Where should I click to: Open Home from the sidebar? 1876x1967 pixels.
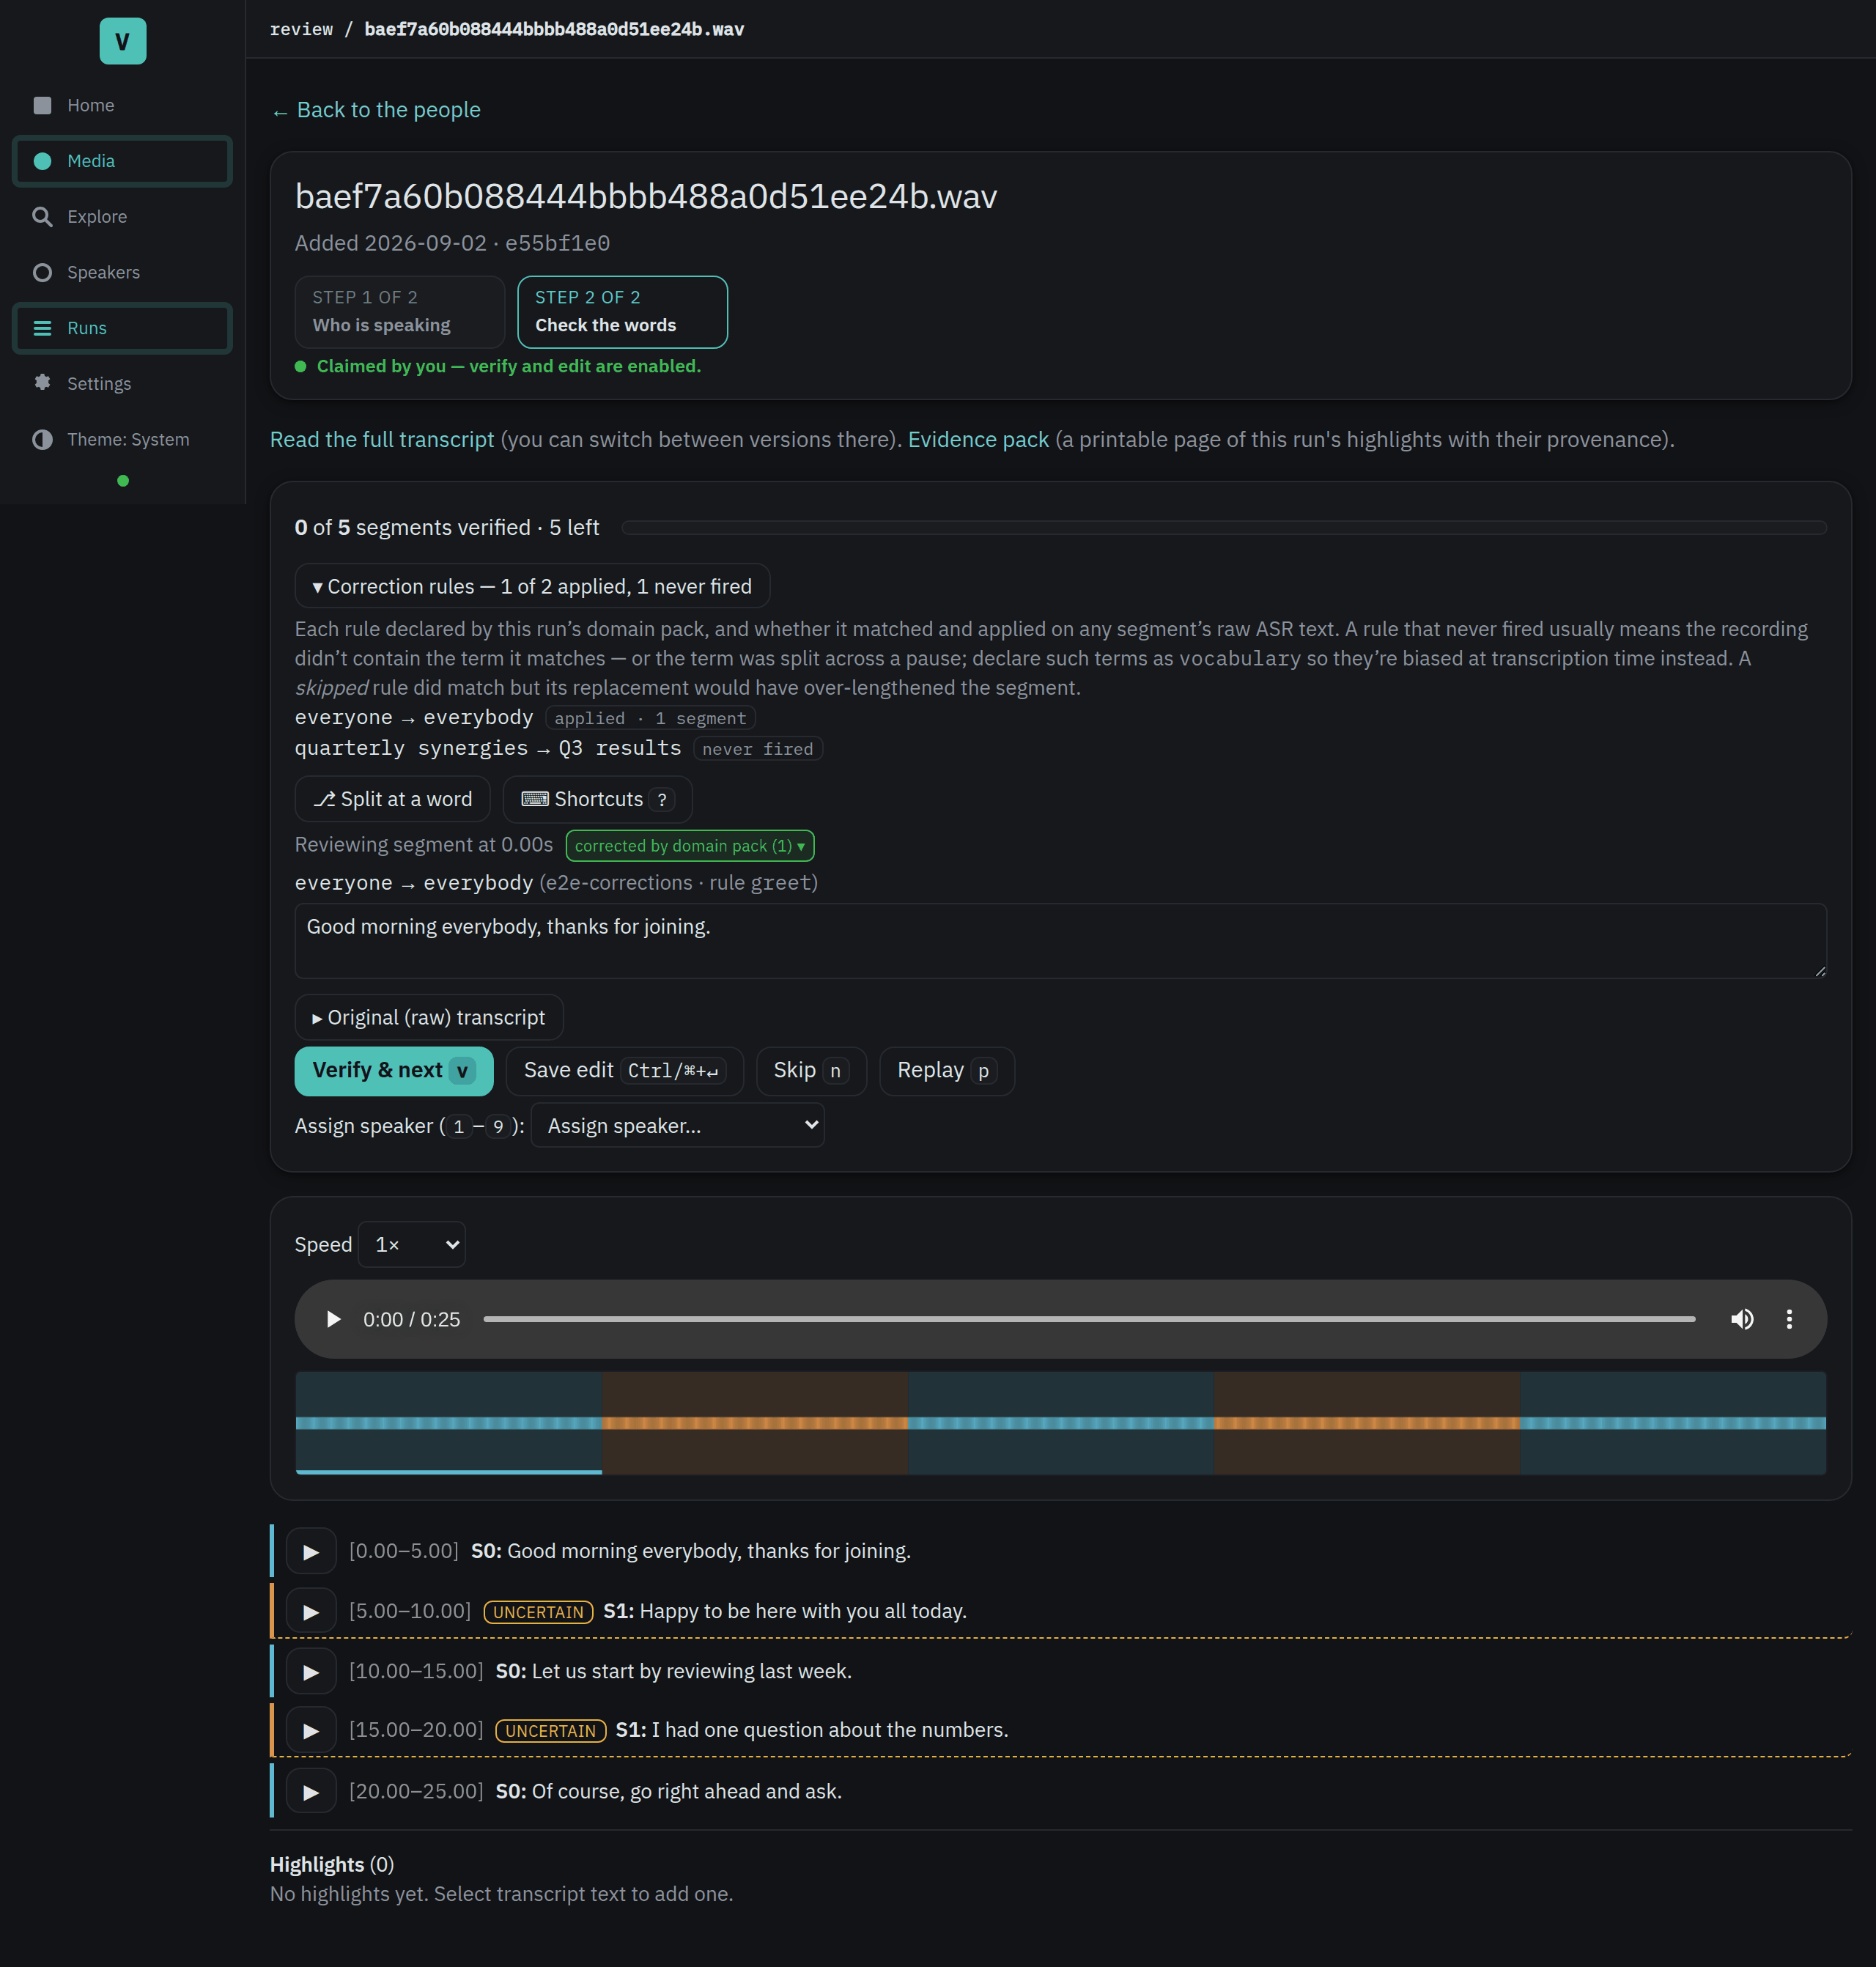pos(122,105)
